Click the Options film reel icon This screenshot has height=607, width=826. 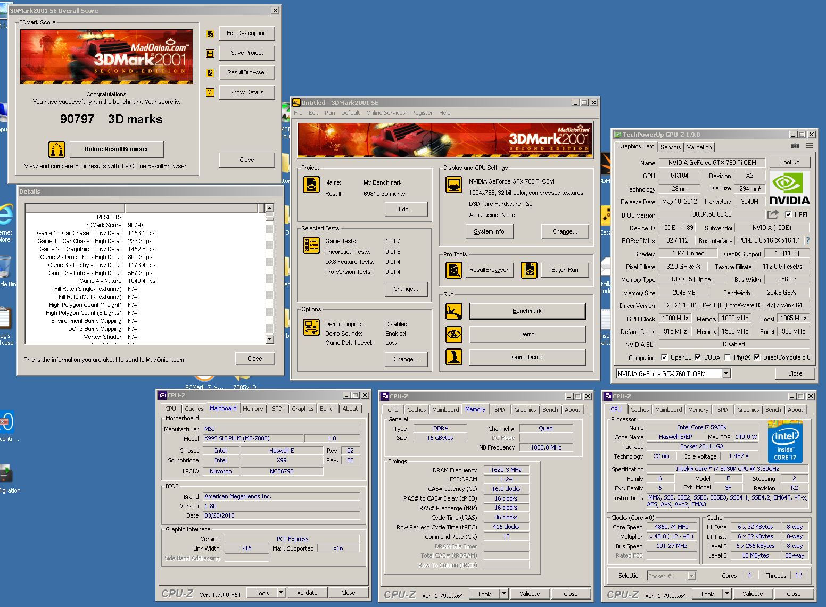(x=311, y=327)
